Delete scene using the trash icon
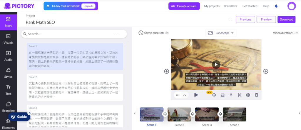 pos(256,95)
